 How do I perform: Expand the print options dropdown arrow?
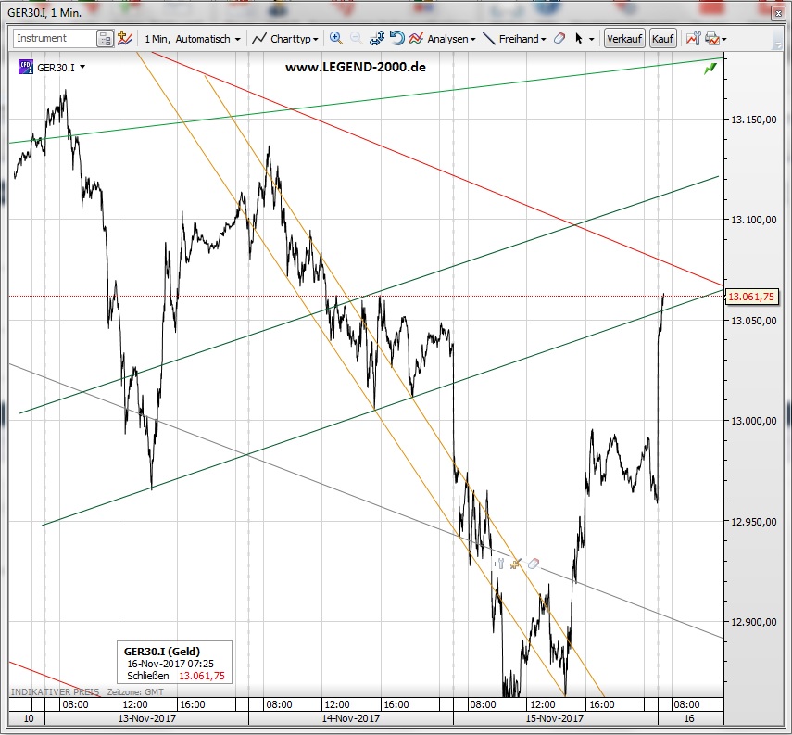(724, 39)
